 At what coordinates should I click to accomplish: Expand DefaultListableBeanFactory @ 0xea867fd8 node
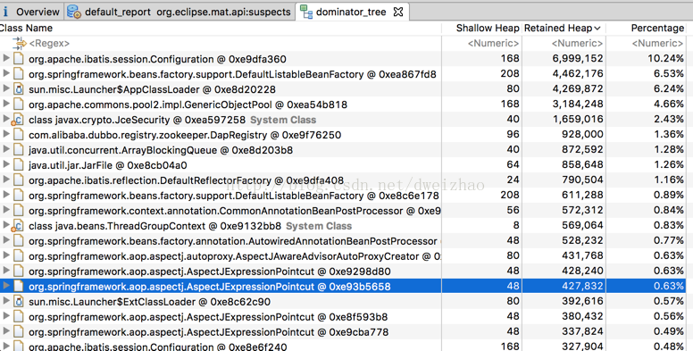[x=6, y=73]
